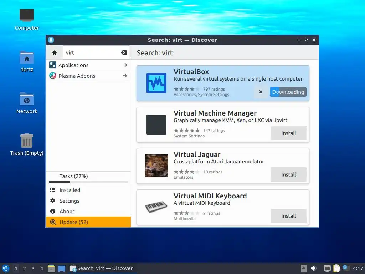Click the About info icon
The width and height of the screenshot is (365, 274).
pyautogui.click(x=53, y=211)
